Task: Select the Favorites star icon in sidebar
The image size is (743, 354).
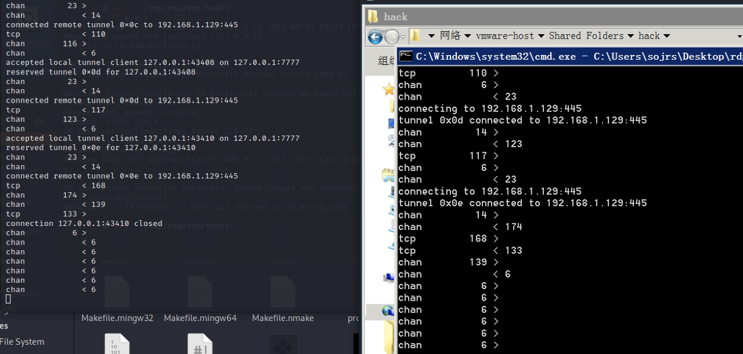Action: coord(388,89)
